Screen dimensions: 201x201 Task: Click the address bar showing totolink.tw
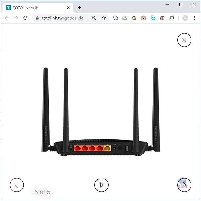point(64,18)
